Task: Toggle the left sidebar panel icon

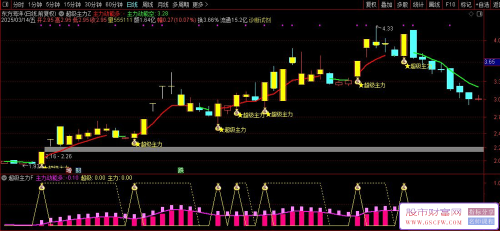Action: 5,4
